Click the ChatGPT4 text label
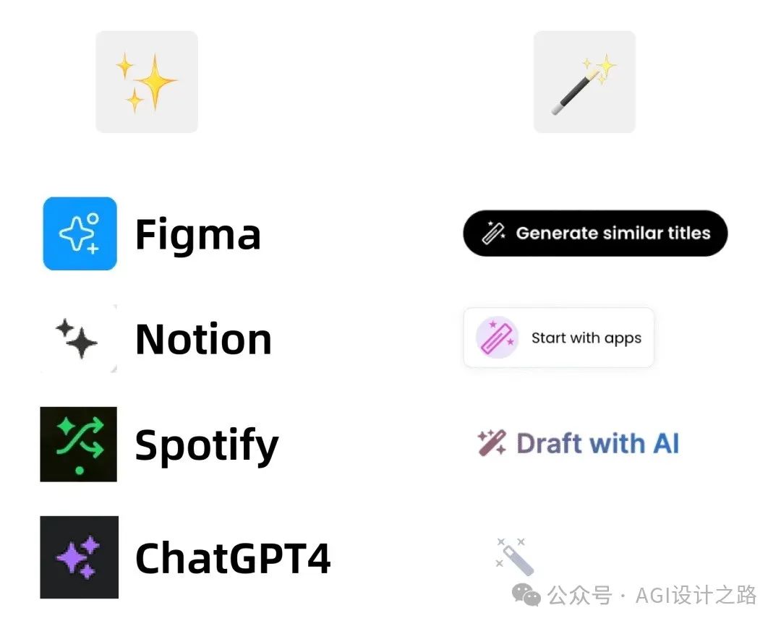The height and width of the screenshot is (626, 781). point(233,558)
